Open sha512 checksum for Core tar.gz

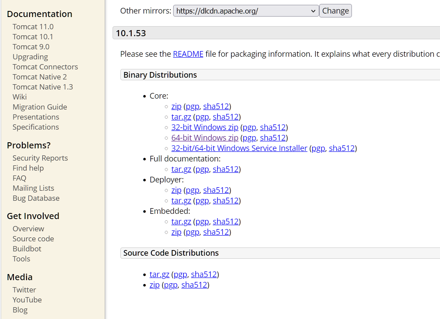pos(225,117)
